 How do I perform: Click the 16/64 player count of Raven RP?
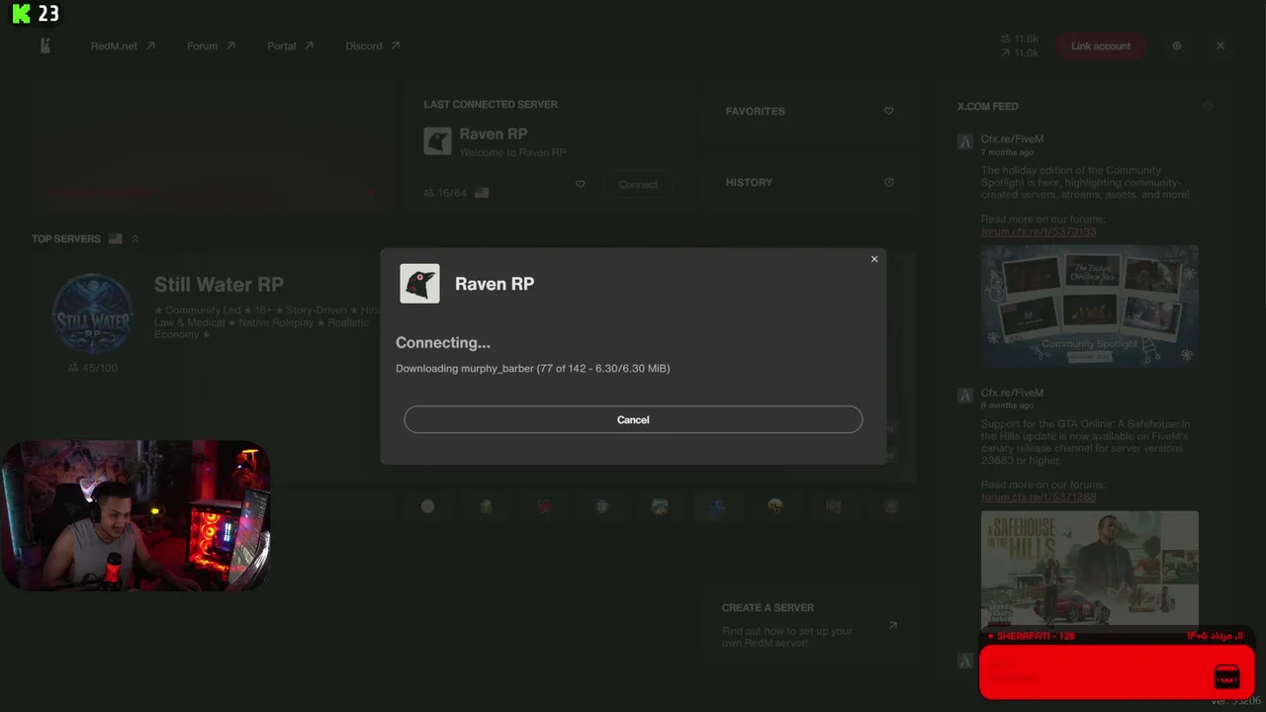445,193
